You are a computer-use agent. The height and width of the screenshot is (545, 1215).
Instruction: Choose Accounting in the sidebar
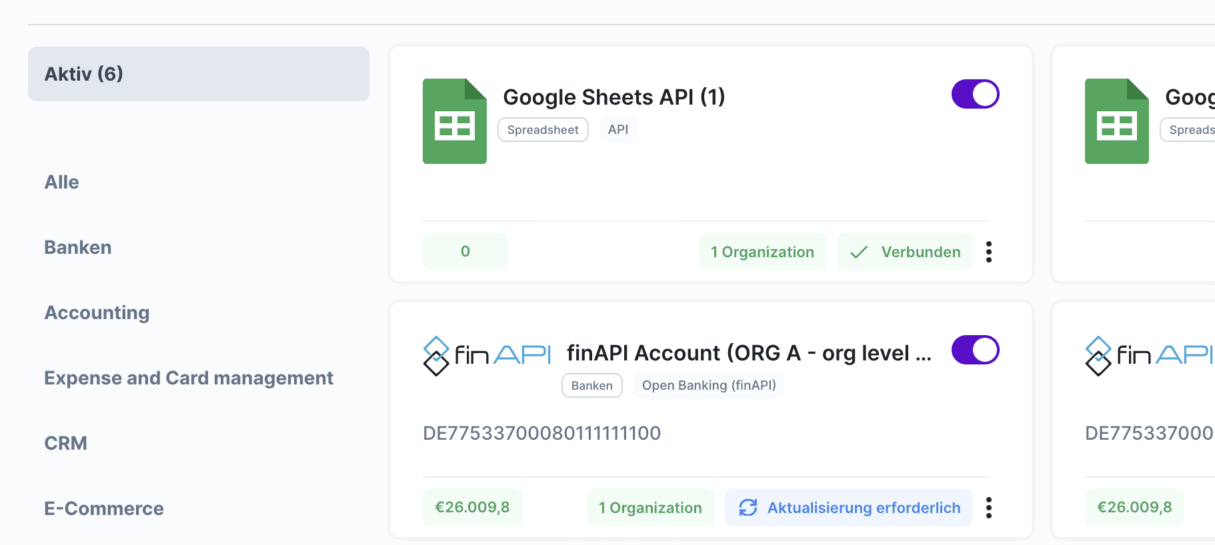[x=97, y=313]
